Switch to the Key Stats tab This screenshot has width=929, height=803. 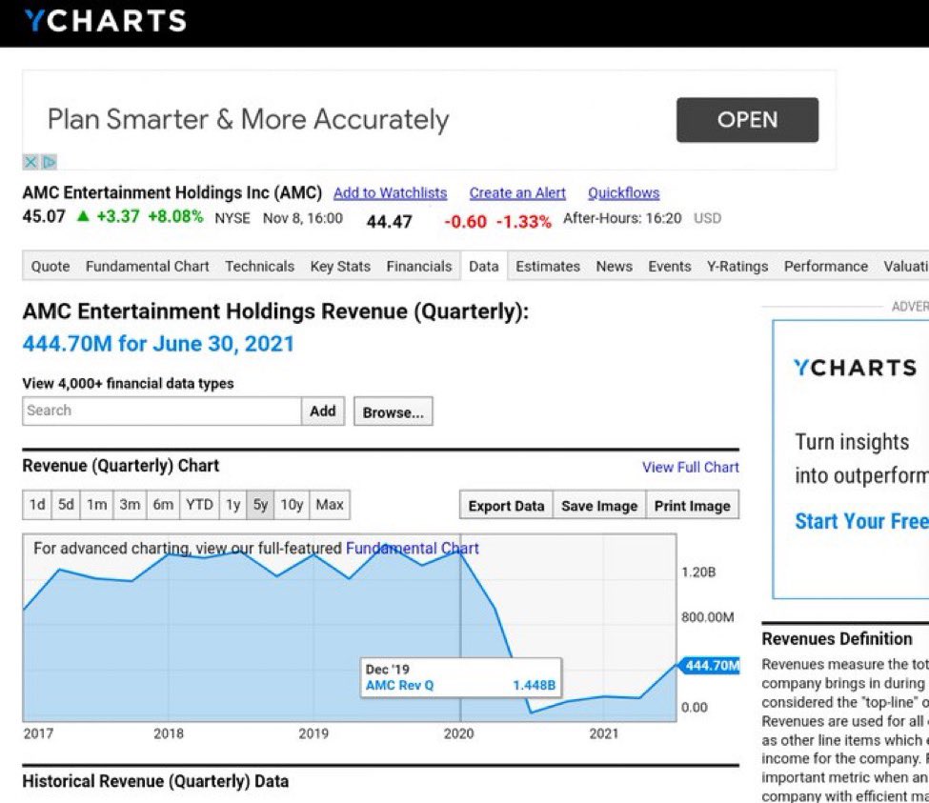[x=340, y=267]
